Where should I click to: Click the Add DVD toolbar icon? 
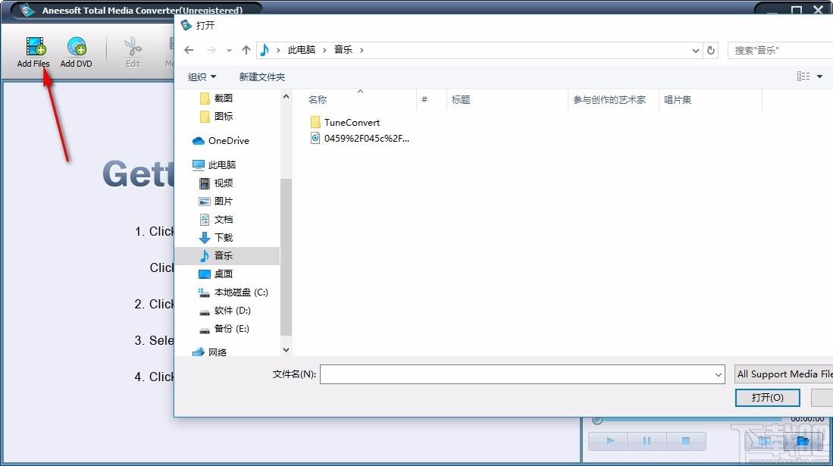[x=77, y=47]
